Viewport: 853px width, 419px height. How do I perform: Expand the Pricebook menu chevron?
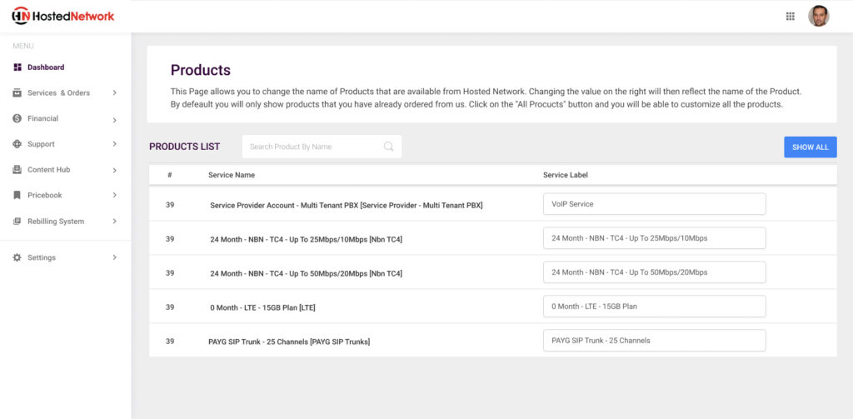pyautogui.click(x=115, y=196)
